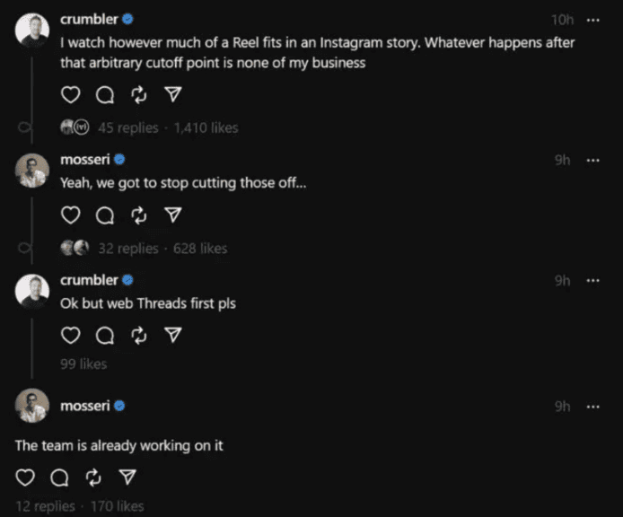Viewport: 623px width, 517px height.
Task: View the 45 replies on crumbler's post
Action: [x=127, y=128]
